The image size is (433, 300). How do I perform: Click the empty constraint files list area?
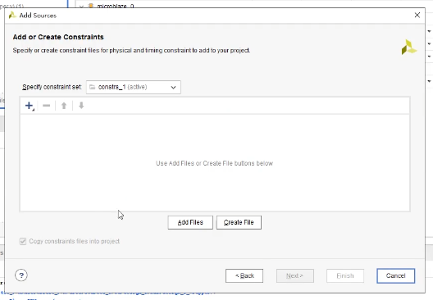click(215, 163)
